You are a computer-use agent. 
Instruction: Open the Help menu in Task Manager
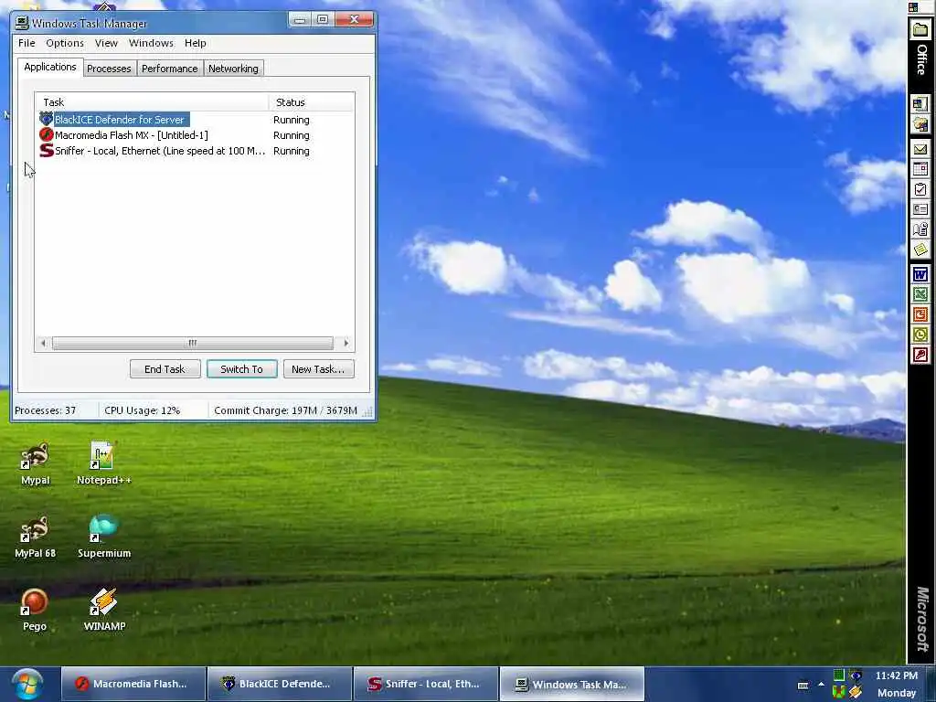pos(196,43)
